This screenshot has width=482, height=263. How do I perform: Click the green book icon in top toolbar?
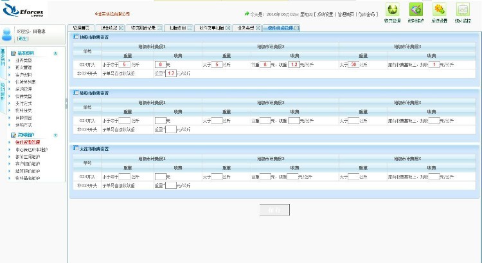[x=416, y=10]
